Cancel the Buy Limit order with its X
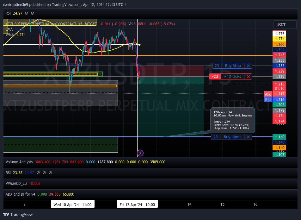Screen dimensions: 301x220 click(x=248, y=137)
